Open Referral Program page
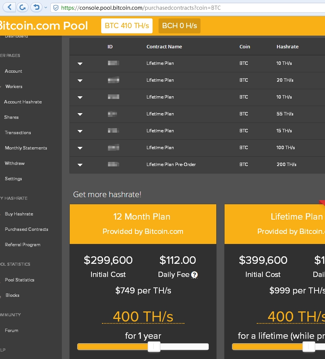Viewport: 325px width, 359px height. (22, 245)
